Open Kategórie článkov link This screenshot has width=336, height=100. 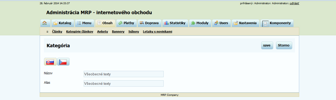click(80, 31)
